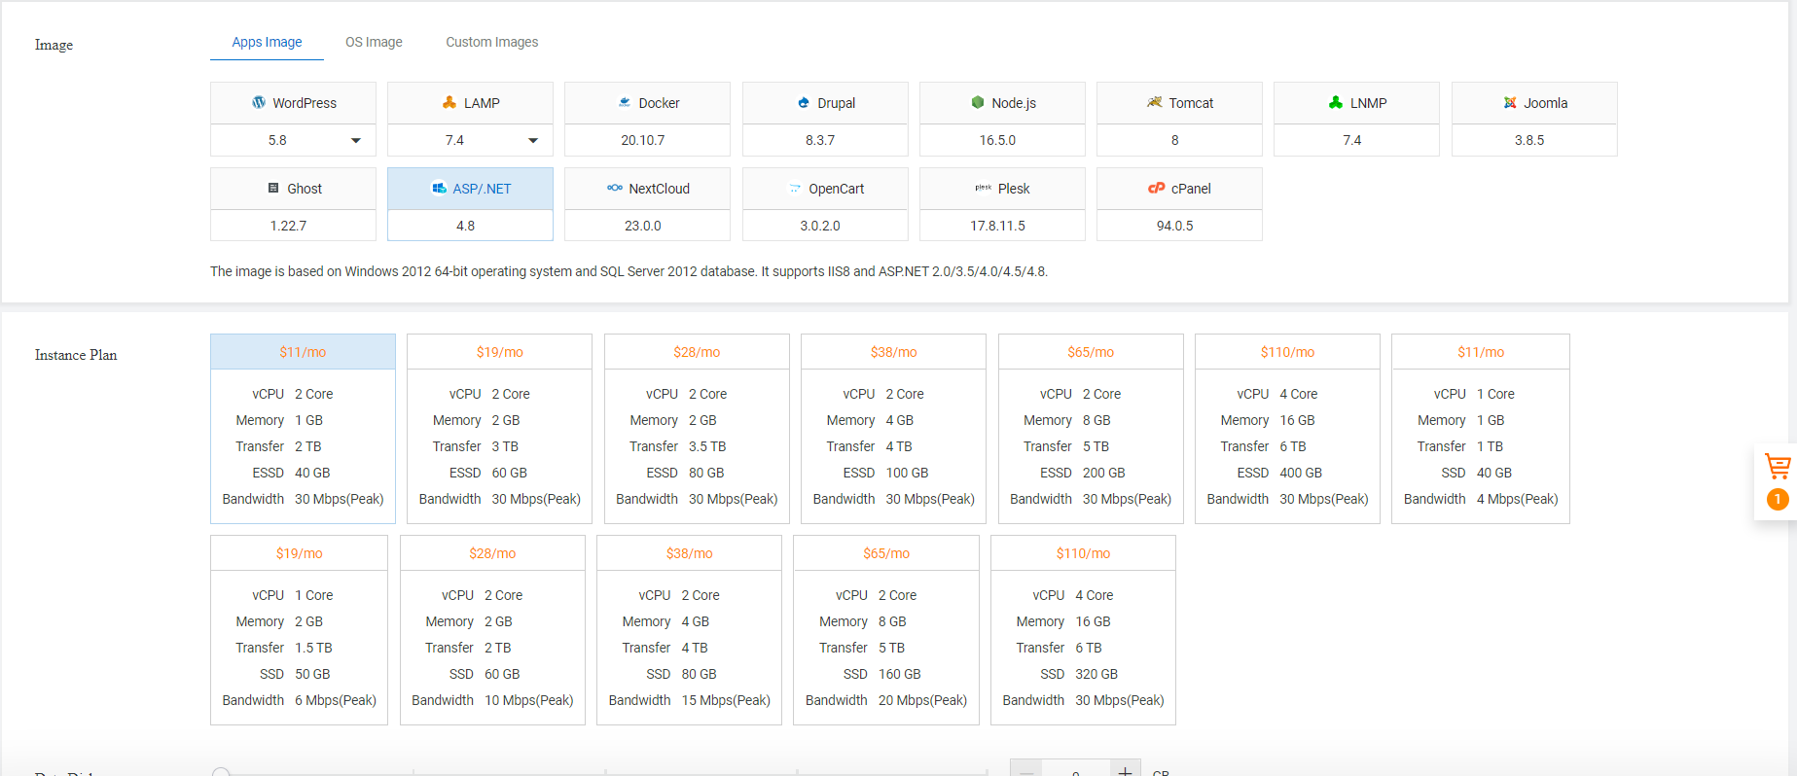Select the $38/mo SSD 80 GB plan
The width and height of the screenshot is (1797, 776).
(689, 630)
